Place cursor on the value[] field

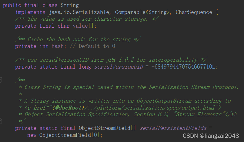coord(83,26)
